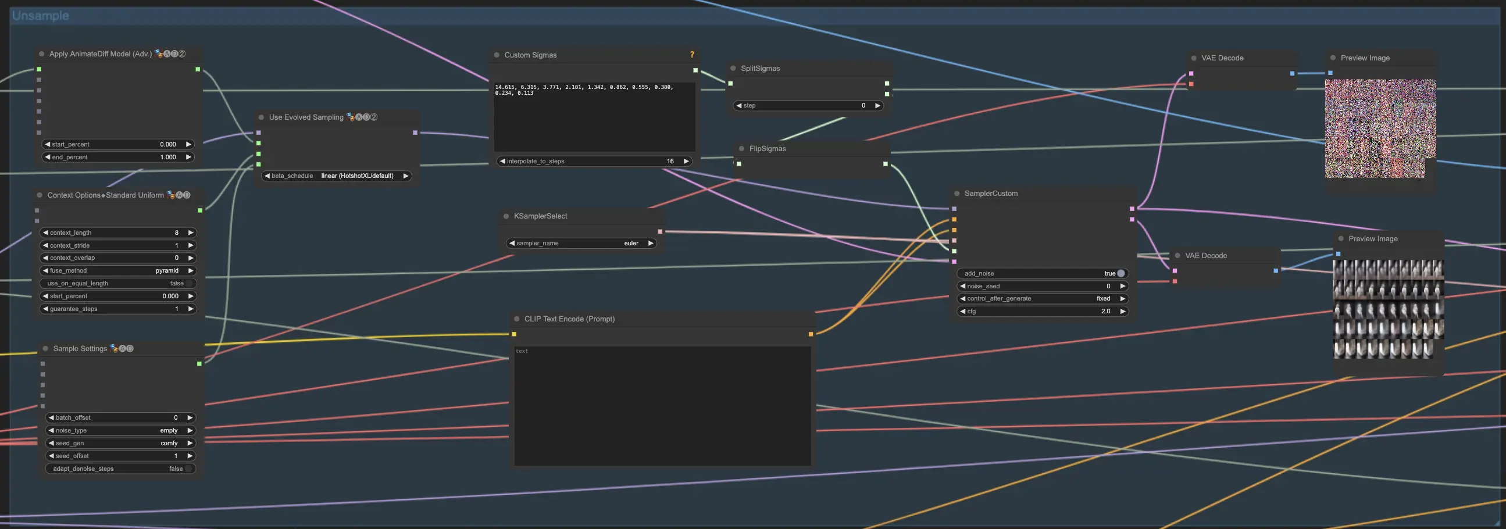Increase guarantee_steps with right arrow
This screenshot has height=529, width=1506.
pos(191,309)
